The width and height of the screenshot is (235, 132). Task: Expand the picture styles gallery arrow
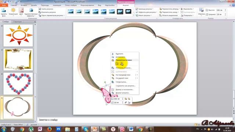tap(134, 15)
